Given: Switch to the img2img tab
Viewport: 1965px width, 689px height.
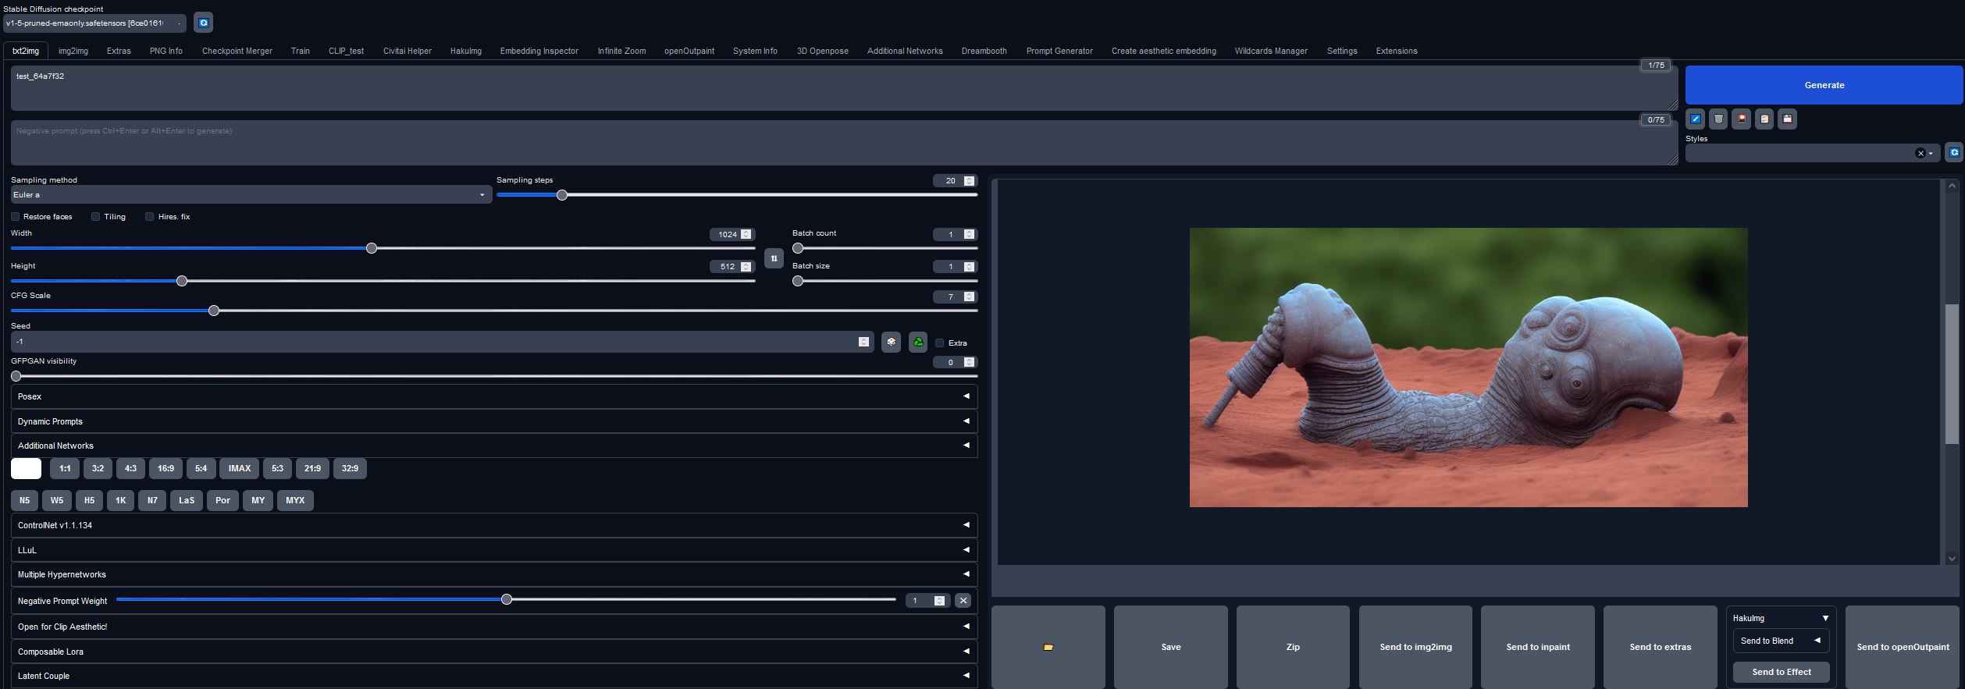Looking at the screenshot, I should click(73, 51).
